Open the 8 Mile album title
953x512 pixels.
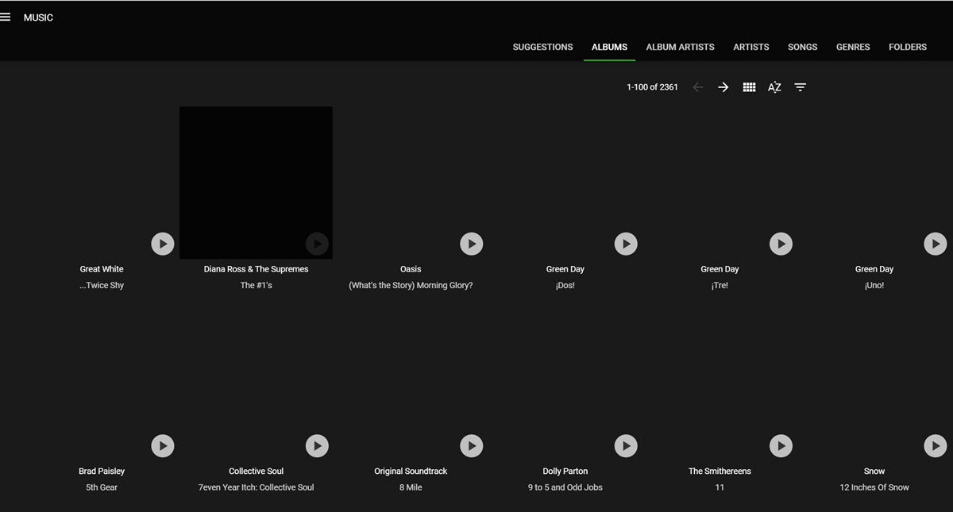(411, 487)
